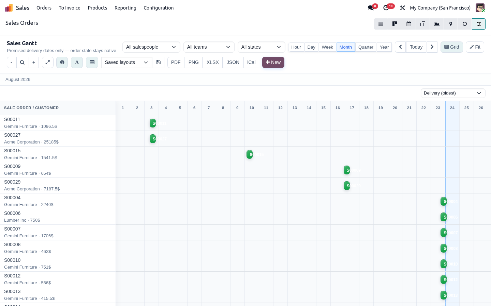Click the user avatar

point(480,8)
